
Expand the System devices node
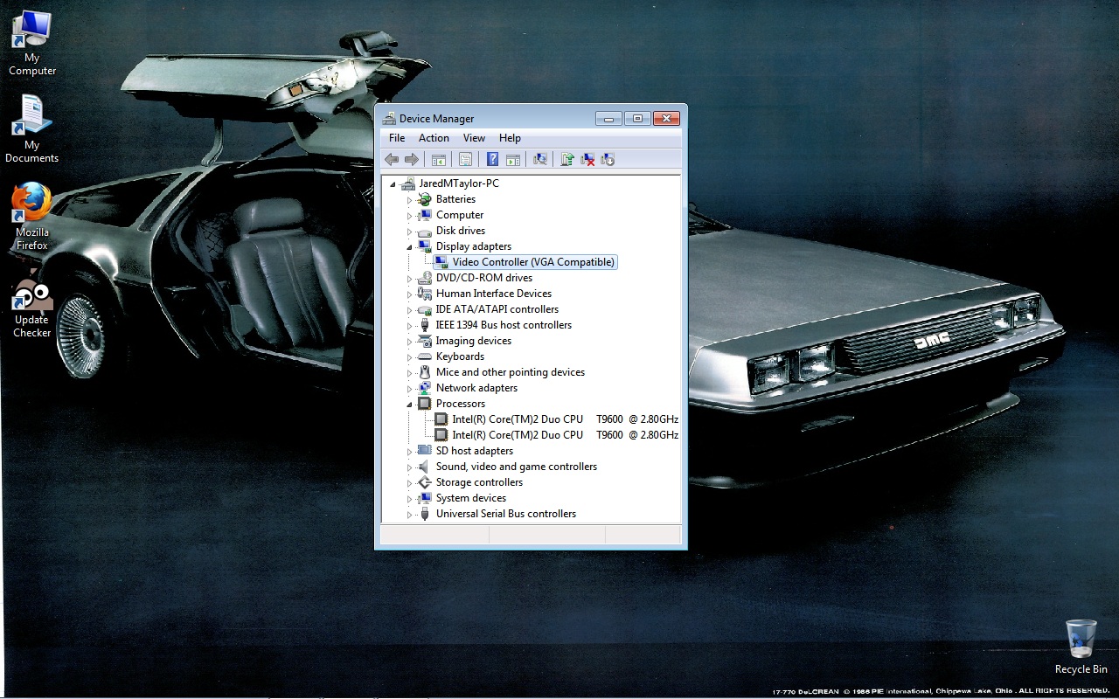409,499
